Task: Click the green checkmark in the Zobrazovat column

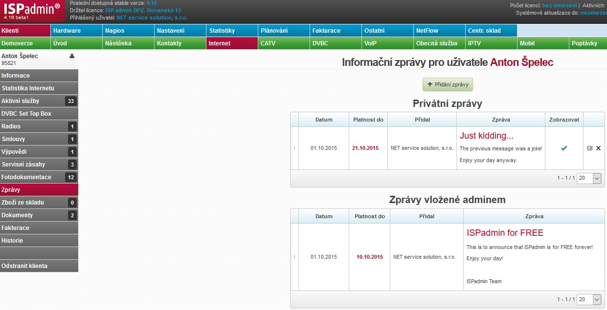Action: (x=564, y=148)
